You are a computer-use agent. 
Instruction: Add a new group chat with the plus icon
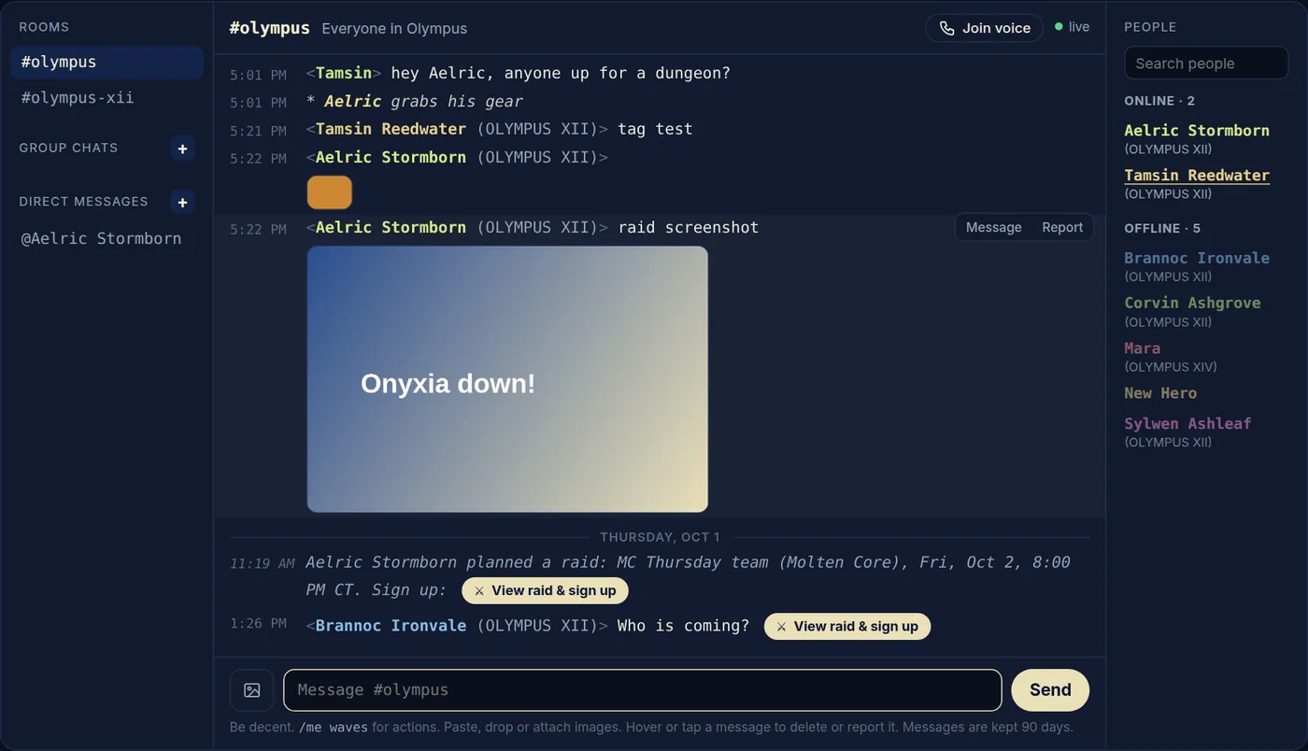[x=182, y=148]
